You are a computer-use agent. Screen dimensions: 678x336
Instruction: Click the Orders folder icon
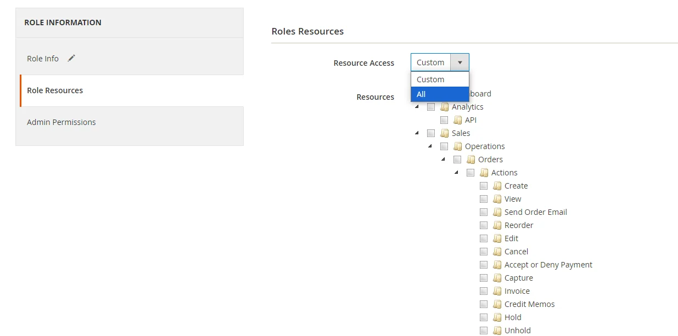pos(471,160)
